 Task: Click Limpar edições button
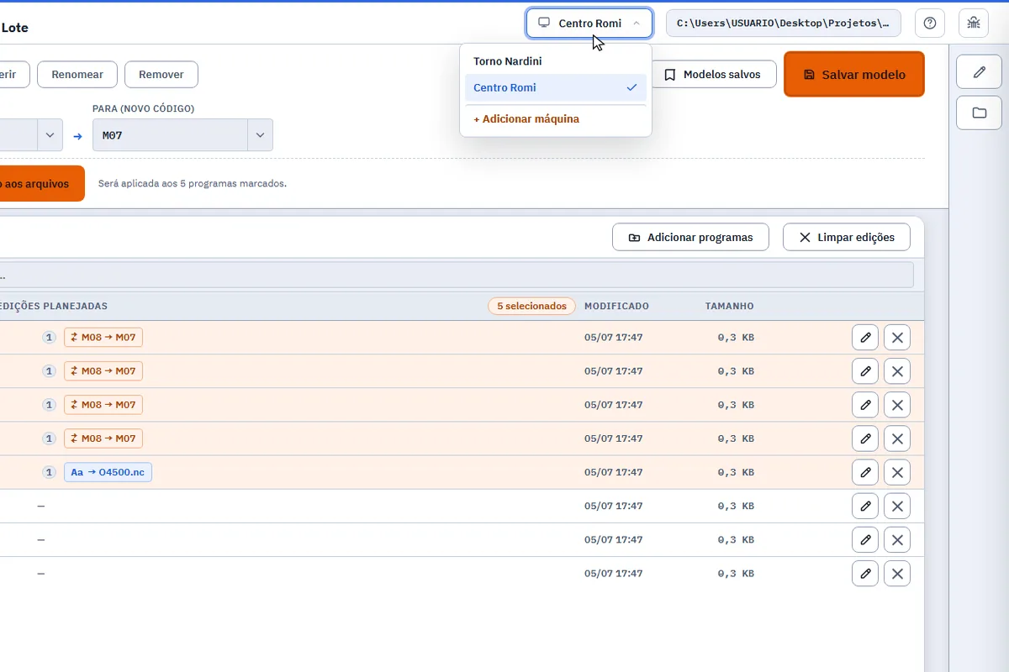(x=846, y=237)
